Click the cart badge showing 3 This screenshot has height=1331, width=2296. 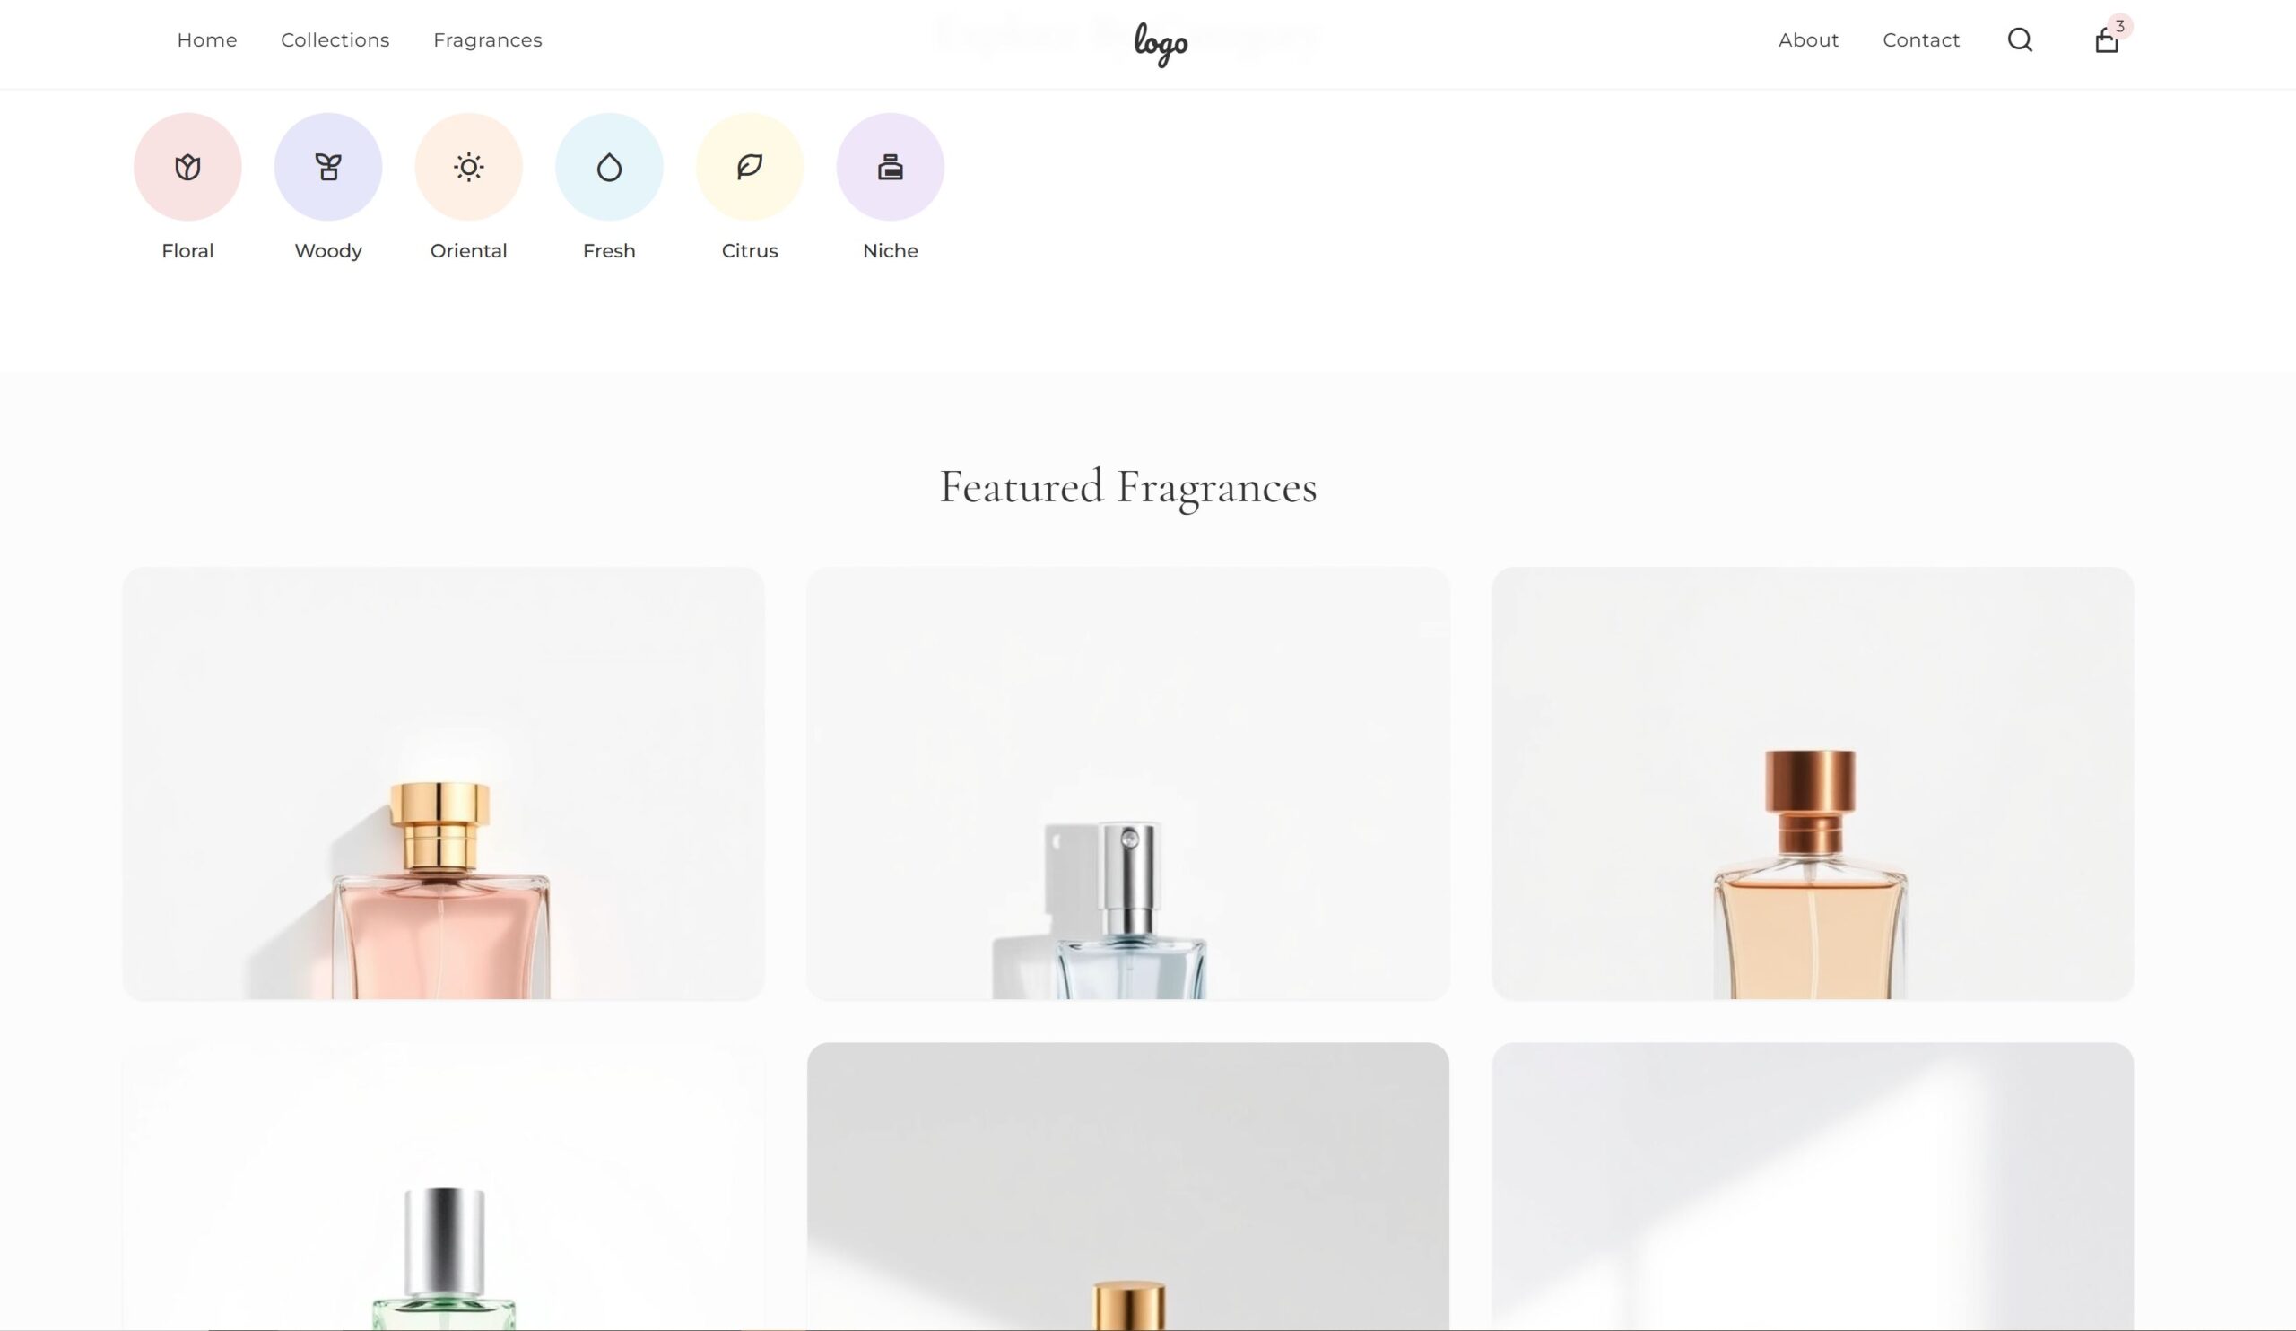coord(2120,26)
